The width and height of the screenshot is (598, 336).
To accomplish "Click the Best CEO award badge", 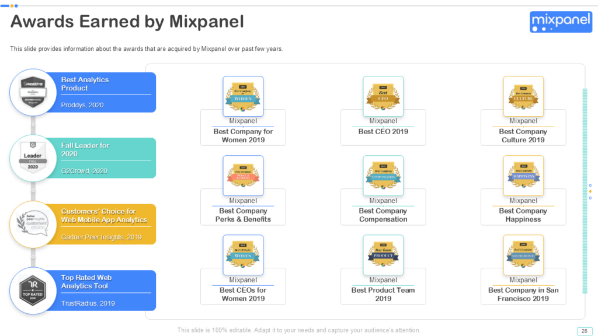I will (x=383, y=96).
